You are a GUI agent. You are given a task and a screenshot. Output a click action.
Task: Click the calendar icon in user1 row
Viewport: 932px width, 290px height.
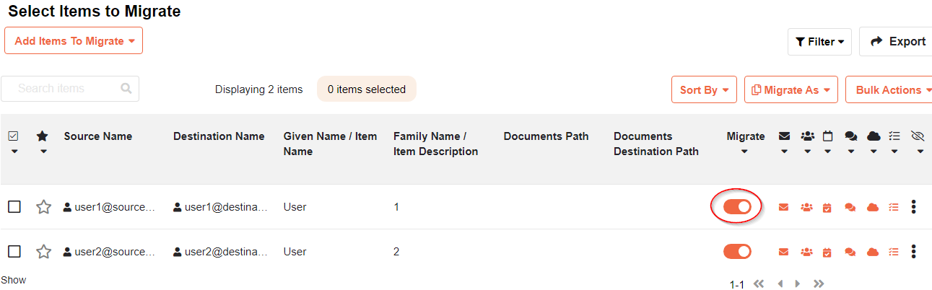(x=827, y=208)
